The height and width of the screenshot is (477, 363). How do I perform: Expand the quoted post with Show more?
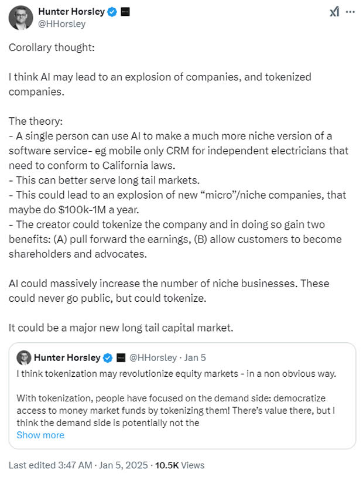40,435
